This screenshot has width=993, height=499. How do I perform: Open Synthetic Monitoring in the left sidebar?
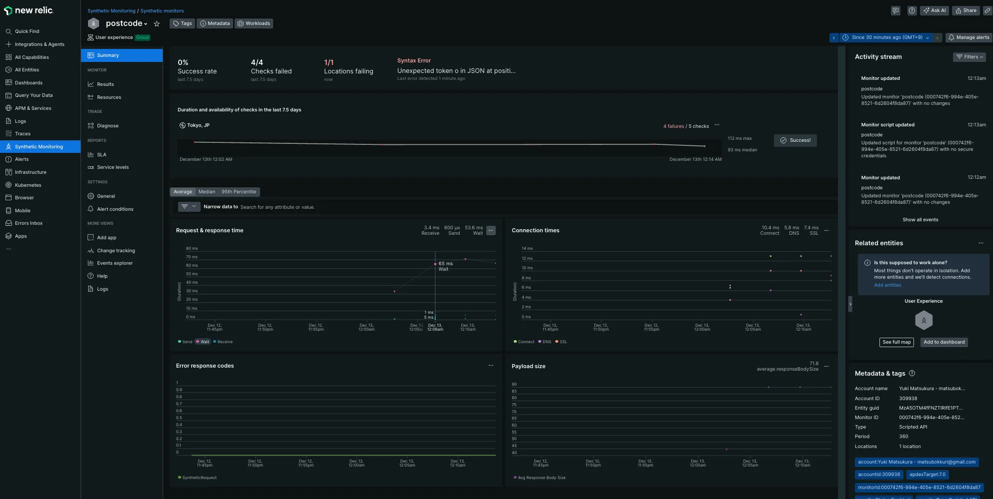point(39,147)
